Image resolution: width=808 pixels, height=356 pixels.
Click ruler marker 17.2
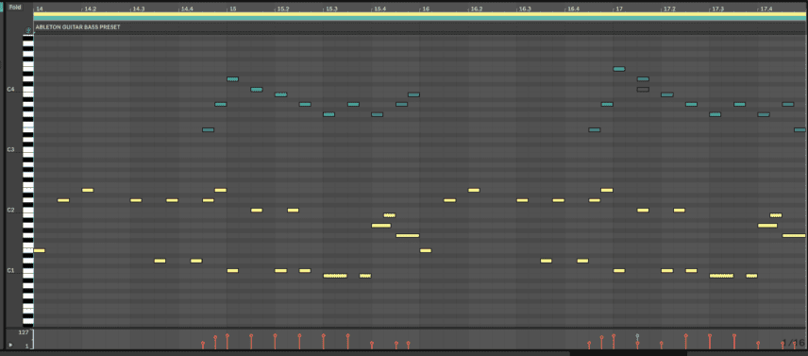coord(670,8)
